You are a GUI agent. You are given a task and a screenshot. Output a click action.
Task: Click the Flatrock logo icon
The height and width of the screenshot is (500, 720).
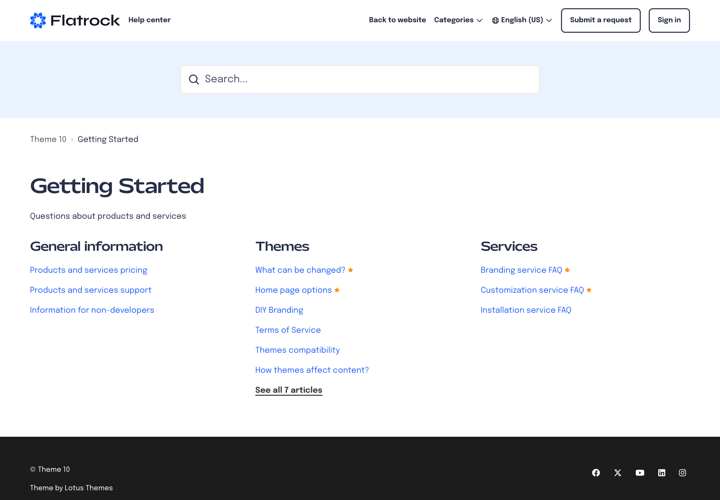pos(38,20)
